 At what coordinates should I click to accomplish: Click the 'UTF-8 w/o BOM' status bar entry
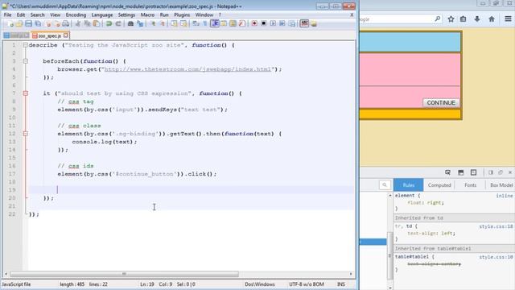(307, 284)
